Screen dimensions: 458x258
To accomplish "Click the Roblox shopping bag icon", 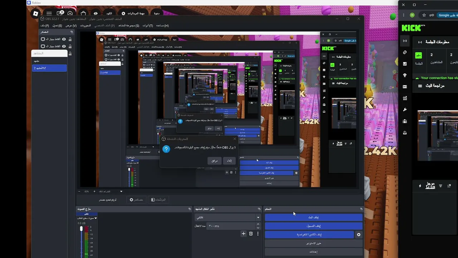I will (83, 14).
